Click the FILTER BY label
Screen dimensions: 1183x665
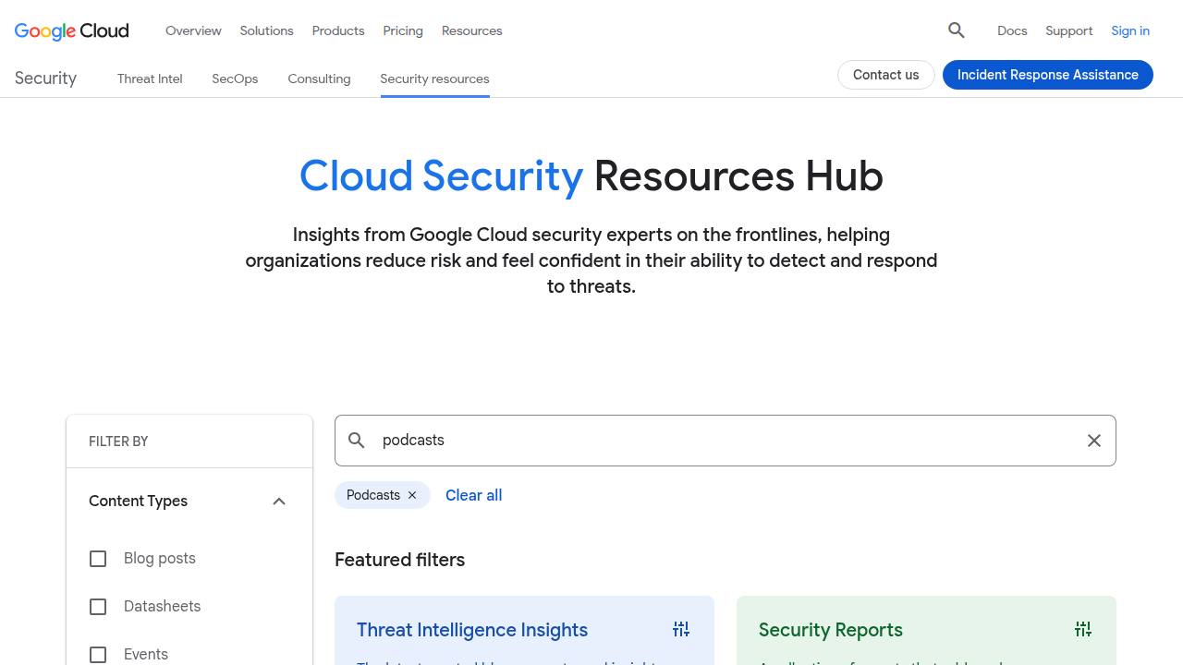pos(118,441)
